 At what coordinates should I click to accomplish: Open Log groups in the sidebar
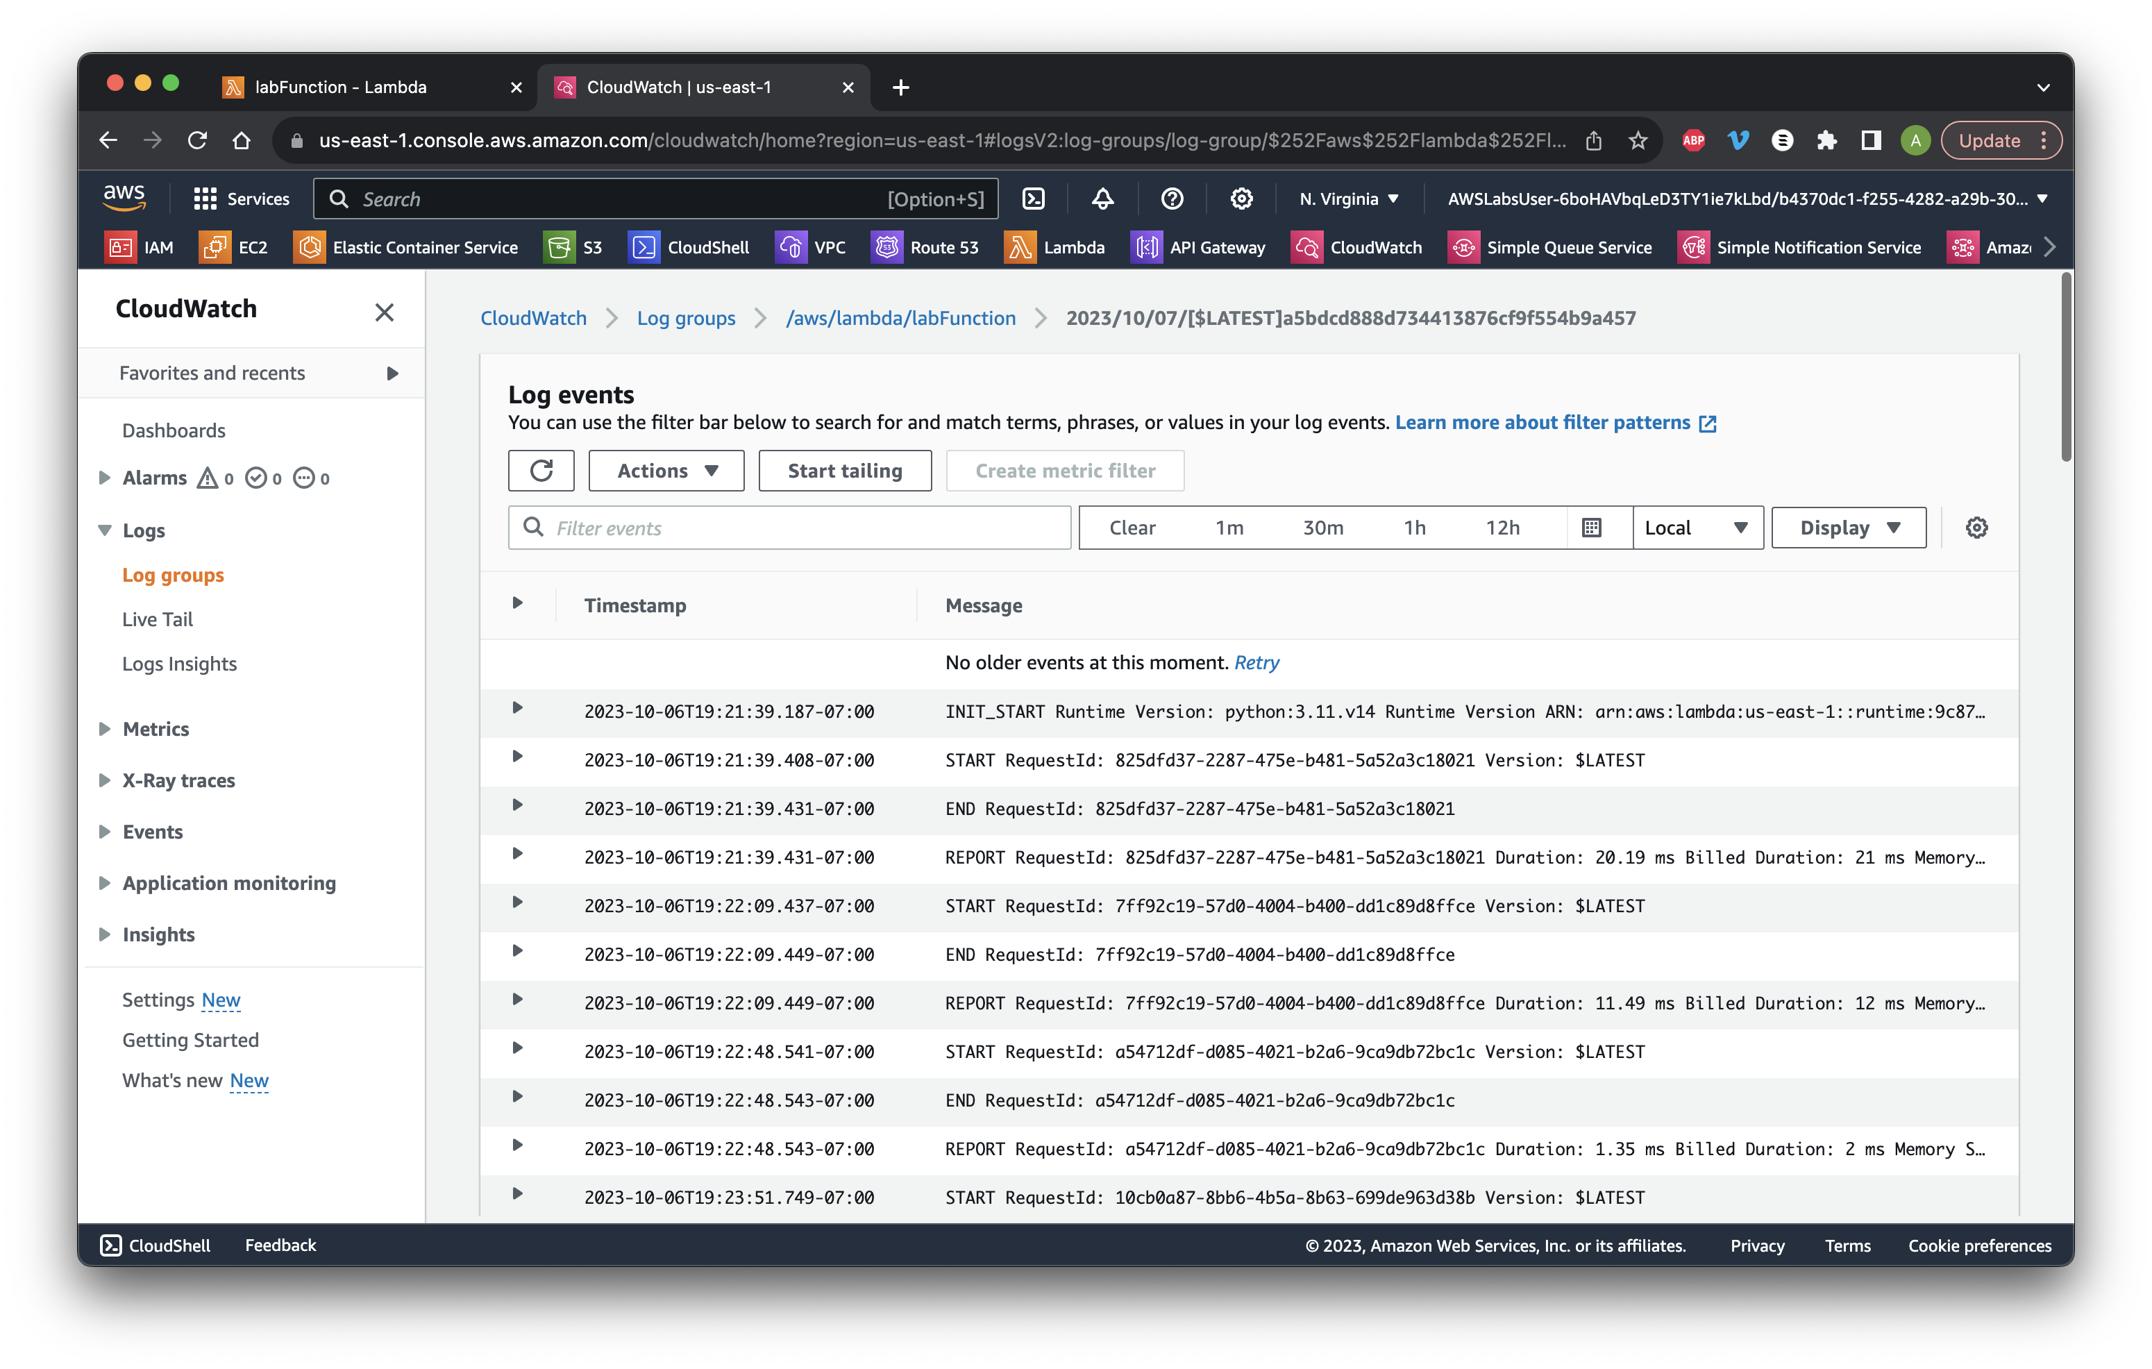click(174, 576)
